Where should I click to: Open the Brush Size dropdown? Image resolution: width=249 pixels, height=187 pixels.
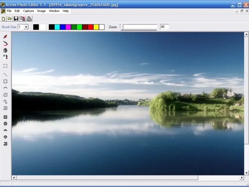[x=26, y=27]
